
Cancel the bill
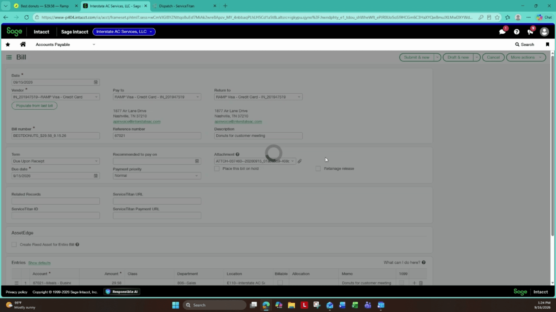[493, 57]
